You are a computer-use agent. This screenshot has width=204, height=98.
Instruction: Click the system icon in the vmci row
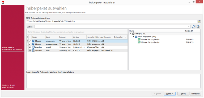[33, 50]
